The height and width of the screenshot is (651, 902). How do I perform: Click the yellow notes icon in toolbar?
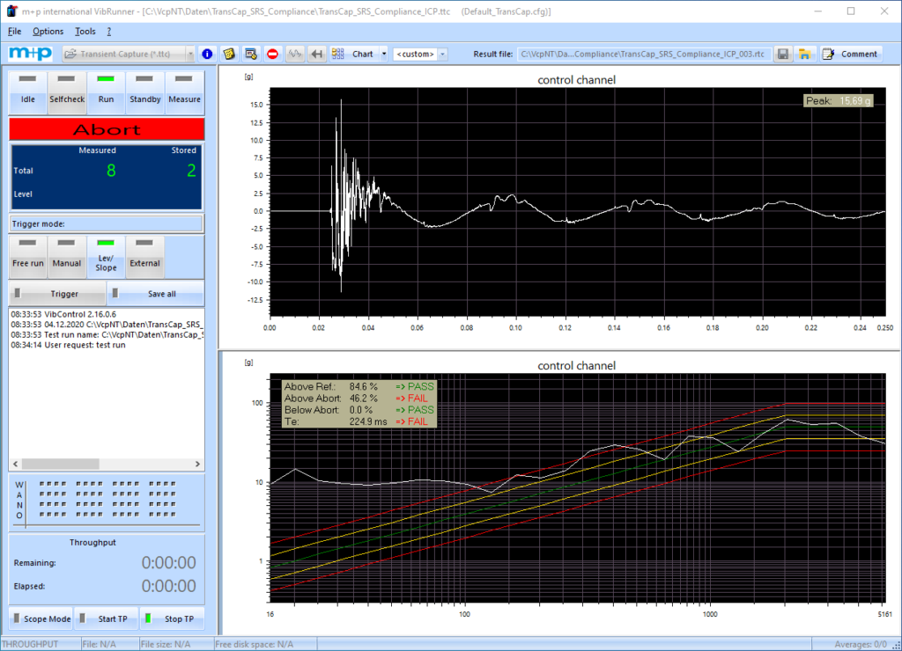tap(229, 54)
